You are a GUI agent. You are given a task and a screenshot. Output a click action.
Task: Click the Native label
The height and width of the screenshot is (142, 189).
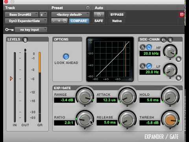tap(117, 21)
